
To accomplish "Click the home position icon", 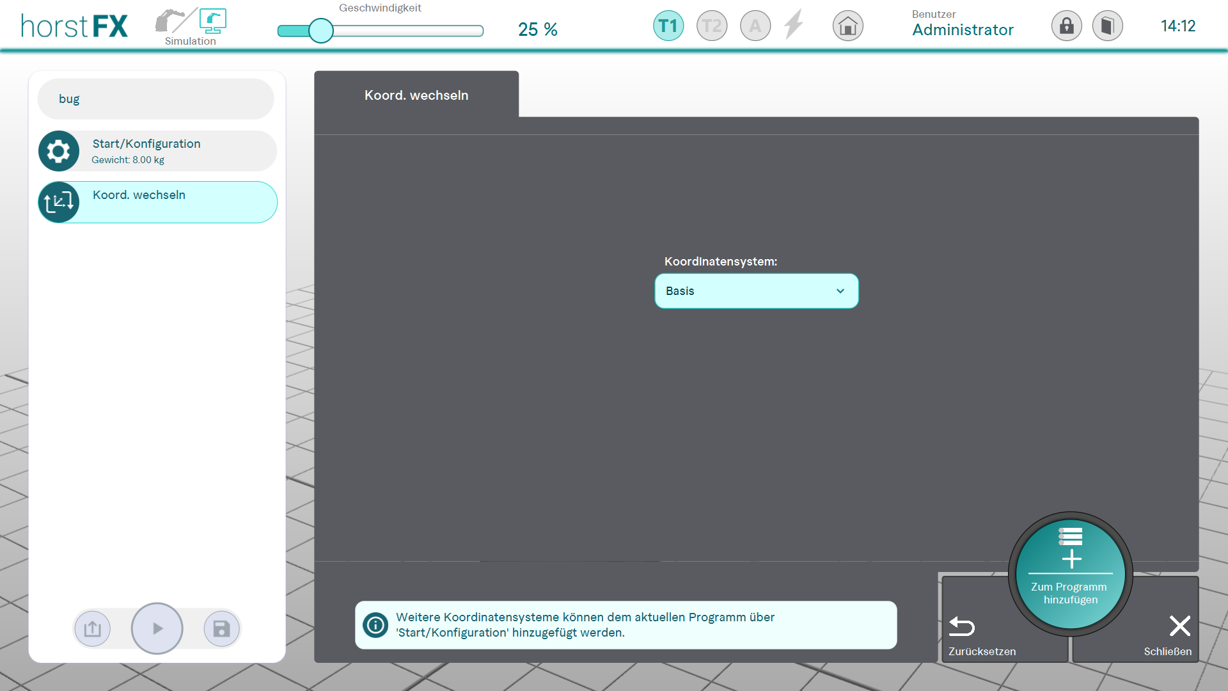I will coord(847,26).
